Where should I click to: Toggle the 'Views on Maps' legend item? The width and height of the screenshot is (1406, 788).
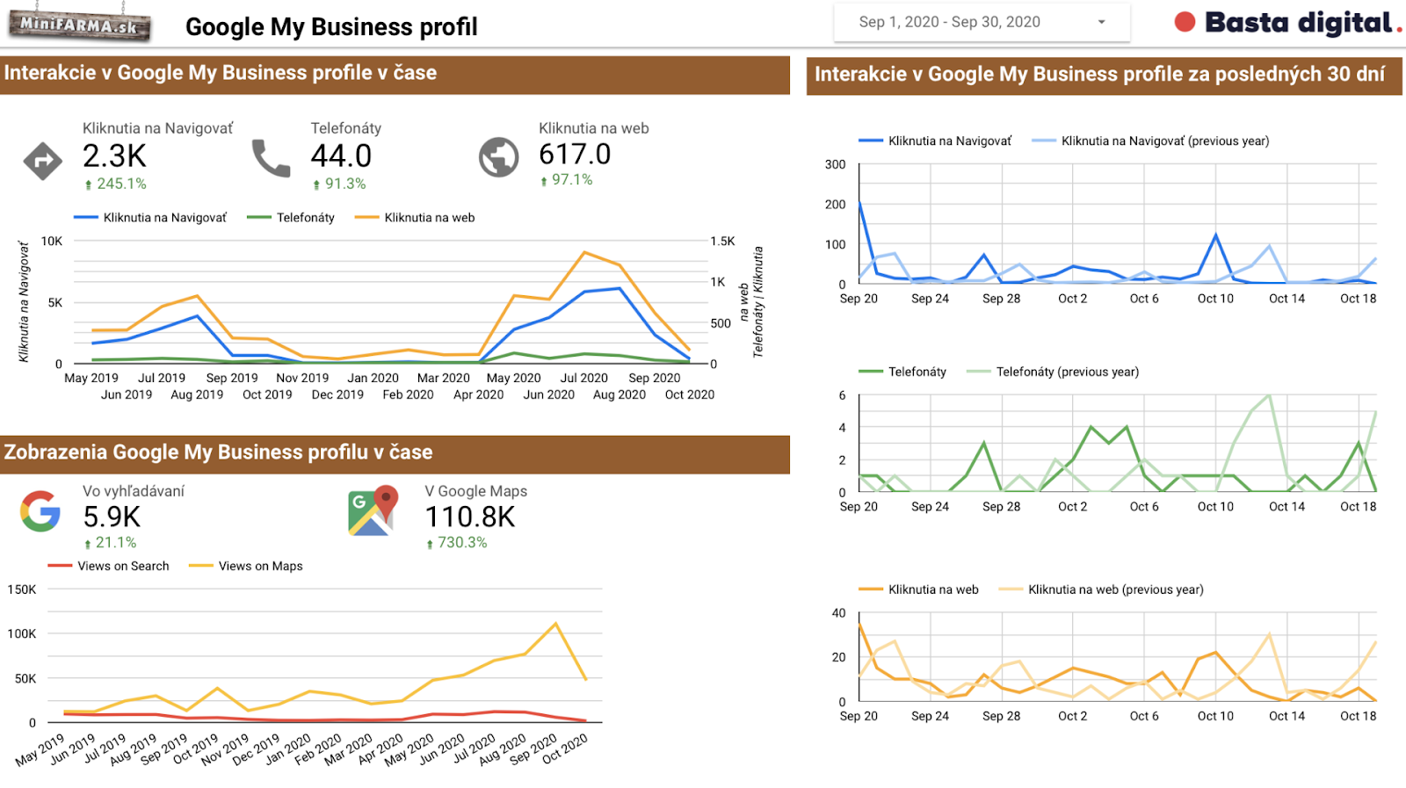point(246,567)
